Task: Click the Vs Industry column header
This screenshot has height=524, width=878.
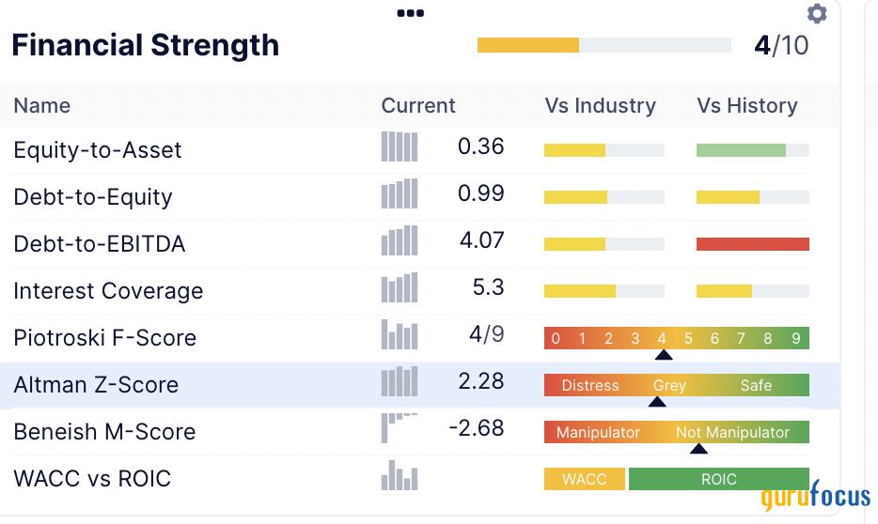Action: [x=600, y=106]
